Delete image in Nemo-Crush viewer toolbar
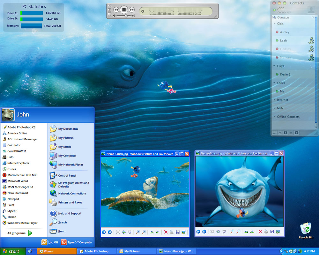The width and height of the screenshot is (319, 255). [x=166, y=232]
